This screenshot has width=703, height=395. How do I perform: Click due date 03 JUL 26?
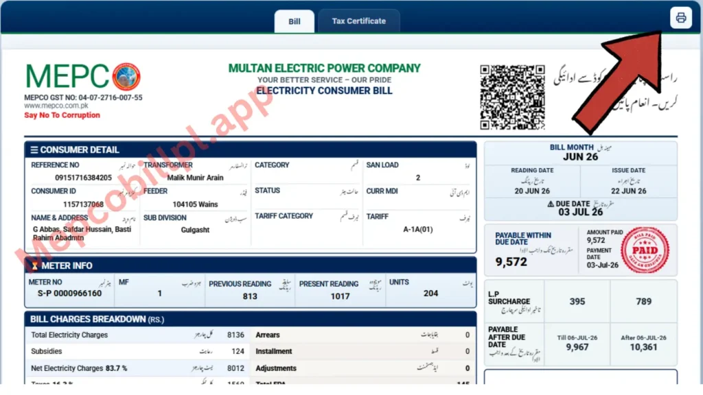coord(581,212)
